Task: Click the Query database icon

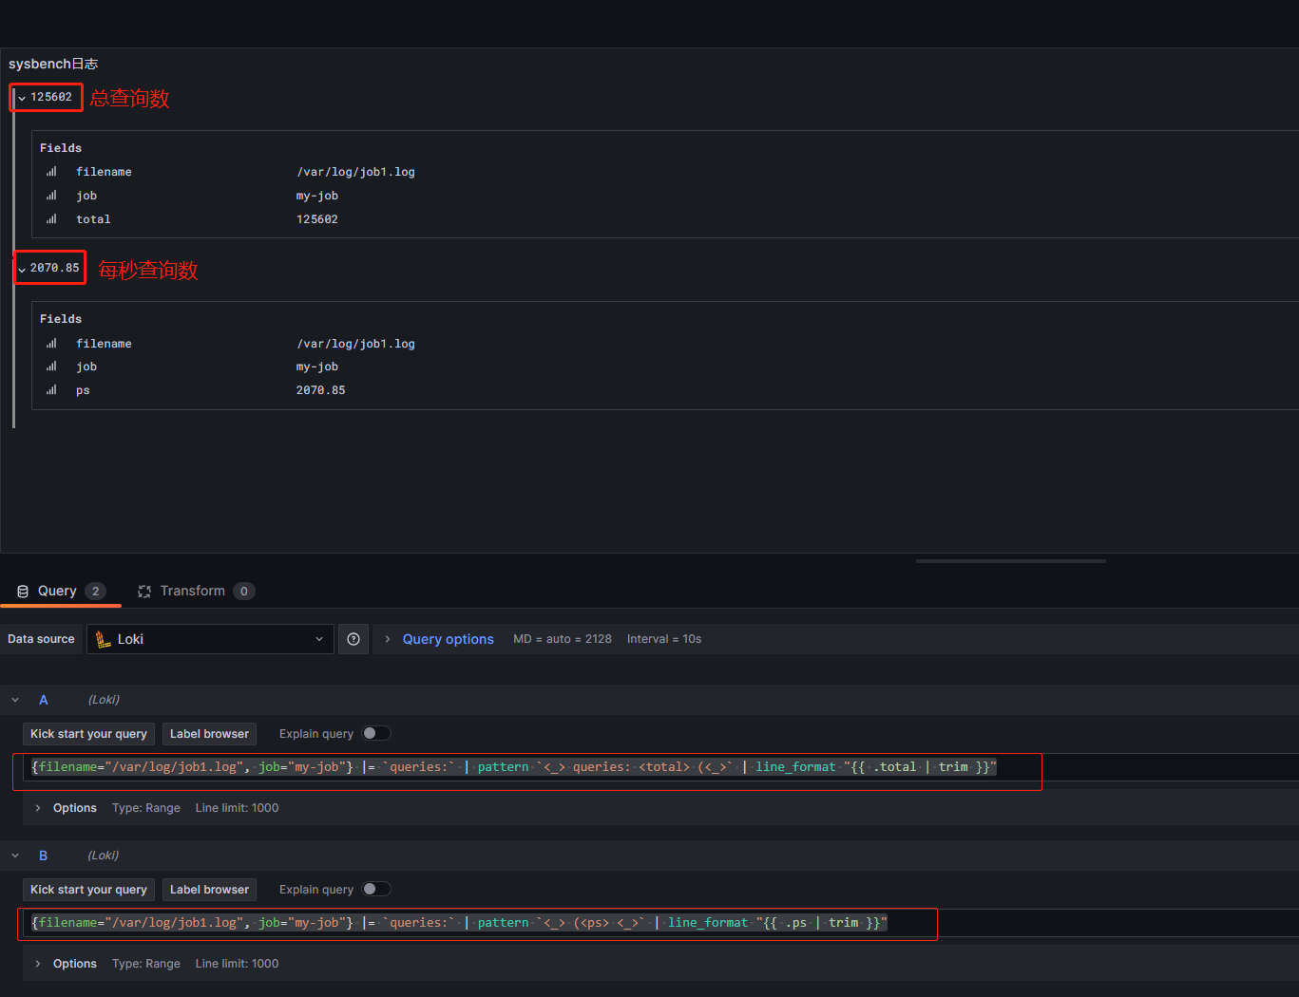Action: [23, 592]
